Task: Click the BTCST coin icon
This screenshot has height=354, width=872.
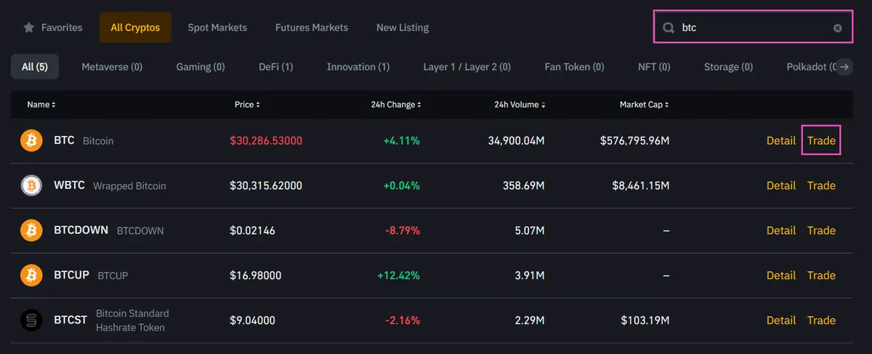Action: (x=31, y=321)
